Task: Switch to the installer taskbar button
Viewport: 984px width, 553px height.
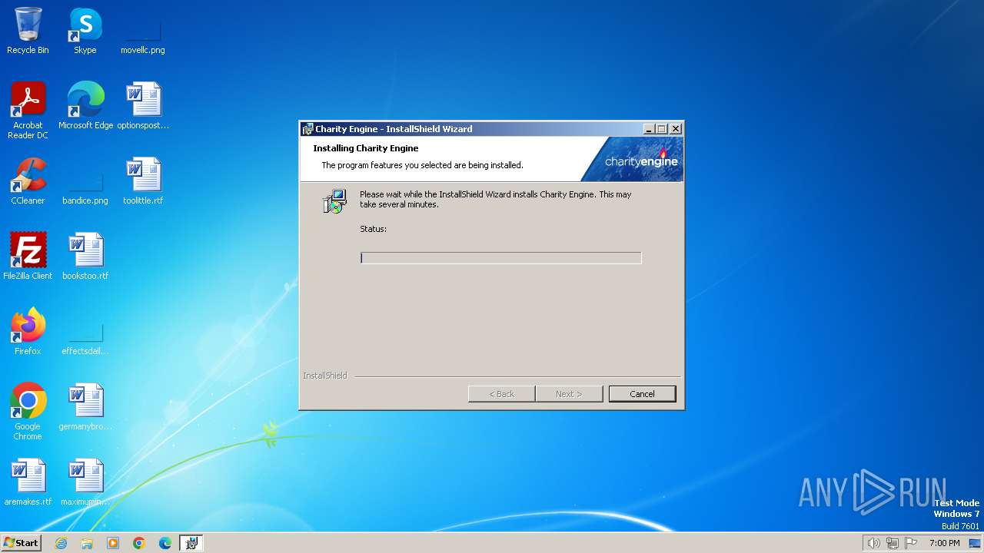Action: point(191,543)
